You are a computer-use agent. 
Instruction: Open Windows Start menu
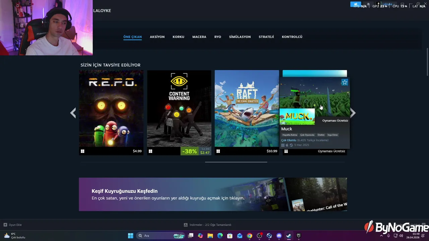tap(130, 236)
